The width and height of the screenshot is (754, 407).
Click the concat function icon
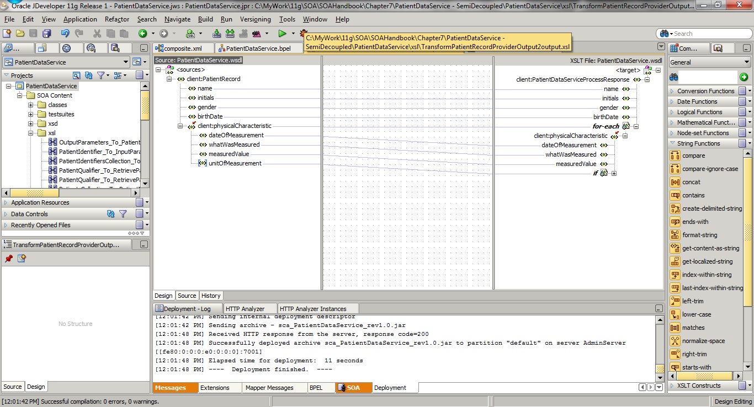[675, 182]
